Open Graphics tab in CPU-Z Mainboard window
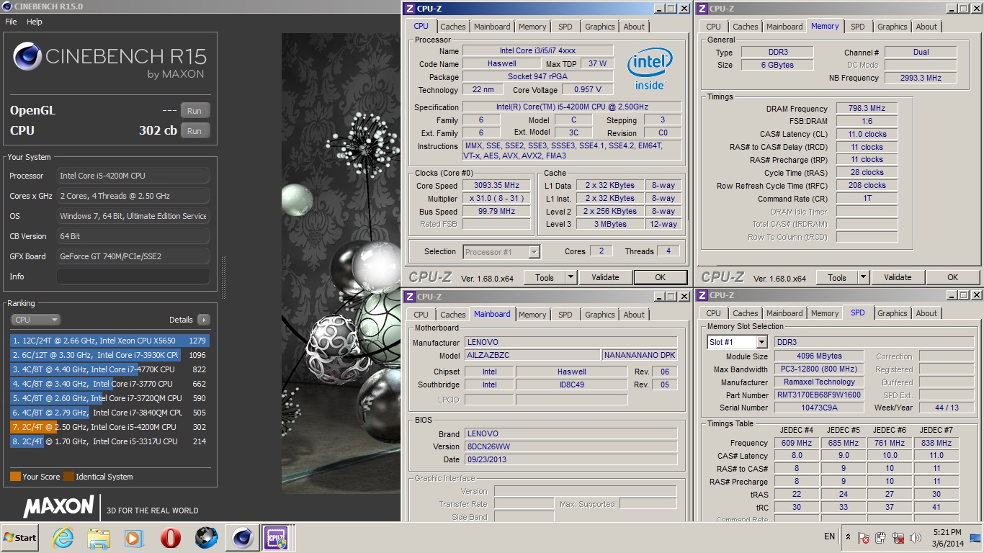 [600, 315]
